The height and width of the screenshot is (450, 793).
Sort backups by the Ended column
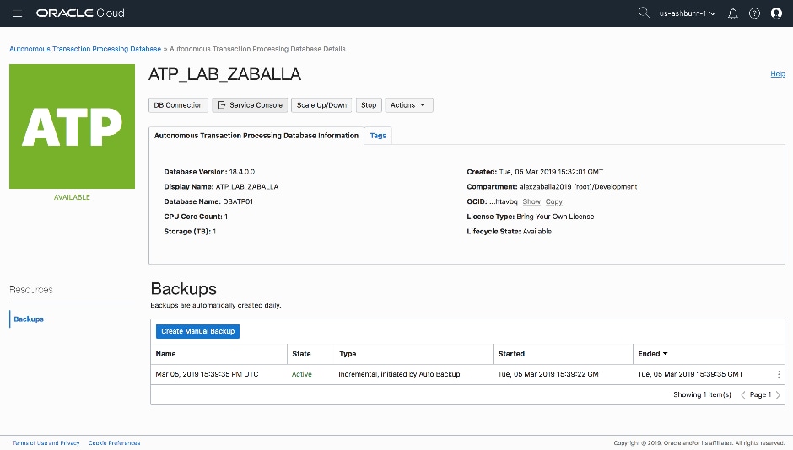click(653, 354)
